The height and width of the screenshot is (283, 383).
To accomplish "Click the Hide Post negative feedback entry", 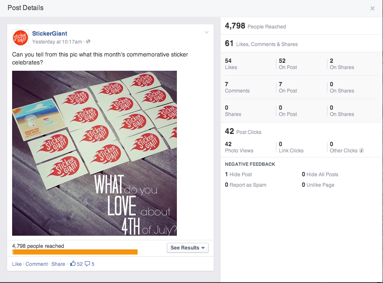I will [238, 175].
